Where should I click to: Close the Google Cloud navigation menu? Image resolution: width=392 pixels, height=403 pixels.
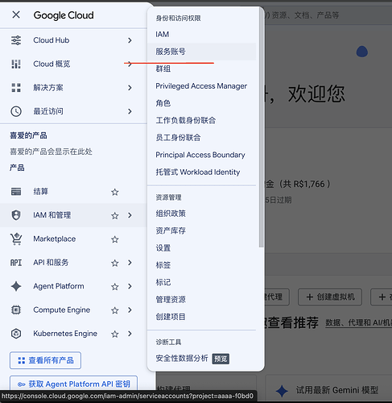tap(16, 15)
